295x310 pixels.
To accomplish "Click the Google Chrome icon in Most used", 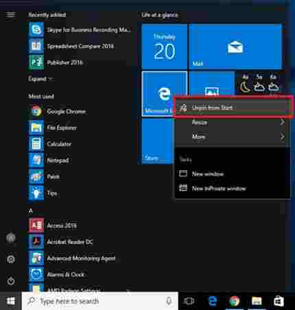I will (36, 111).
